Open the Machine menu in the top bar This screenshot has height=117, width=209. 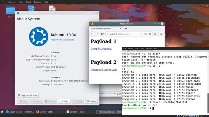12,2
